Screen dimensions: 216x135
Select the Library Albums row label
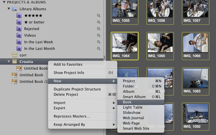pyautogui.click(x=33, y=9)
